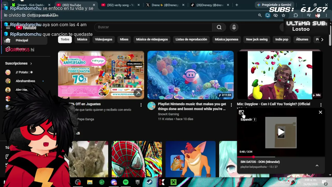Open the Dayglow mix thumbnail
332x187 pixels.
pyautogui.click(x=280, y=75)
